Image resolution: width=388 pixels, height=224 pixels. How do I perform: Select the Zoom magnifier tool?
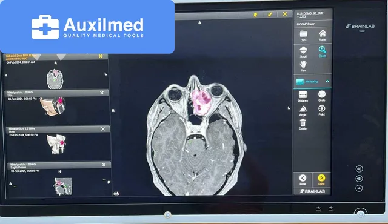322,52
